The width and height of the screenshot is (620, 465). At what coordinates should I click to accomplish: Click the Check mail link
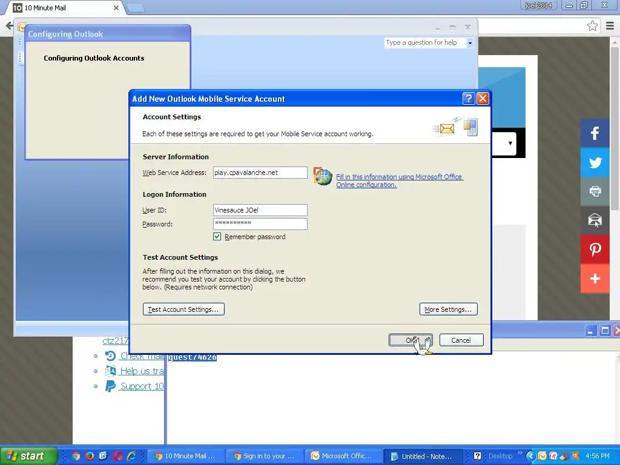[142, 356]
